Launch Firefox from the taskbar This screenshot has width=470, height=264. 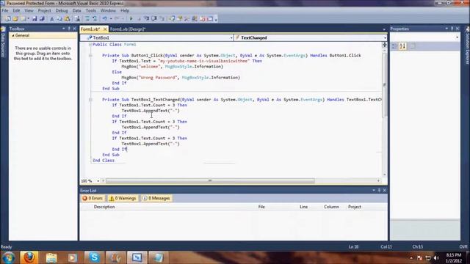pos(29,257)
